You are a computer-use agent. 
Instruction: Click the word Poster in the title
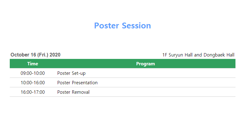[106, 26]
